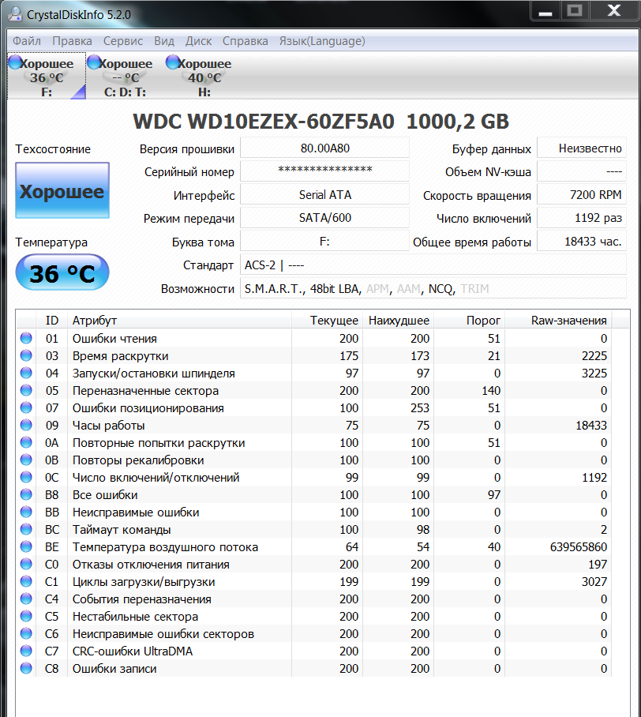Click the Порог column header

click(x=469, y=321)
